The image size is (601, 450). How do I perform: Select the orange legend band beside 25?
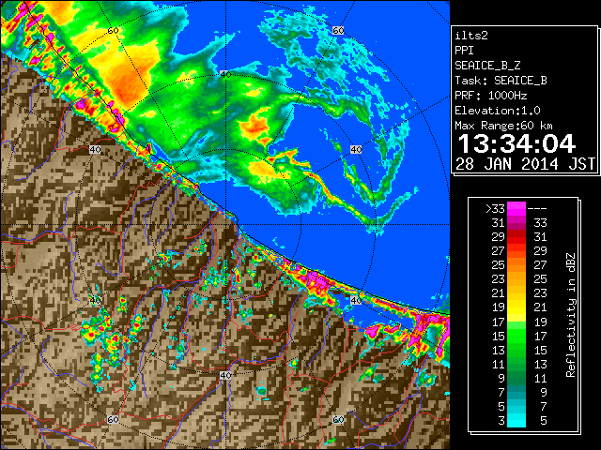click(x=516, y=265)
